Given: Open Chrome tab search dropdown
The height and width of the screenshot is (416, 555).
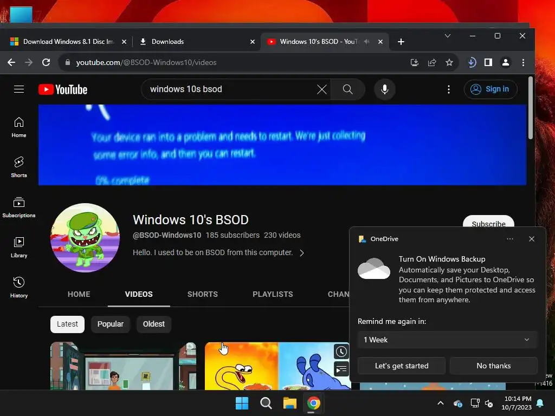Looking at the screenshot, I should (448, 36).
